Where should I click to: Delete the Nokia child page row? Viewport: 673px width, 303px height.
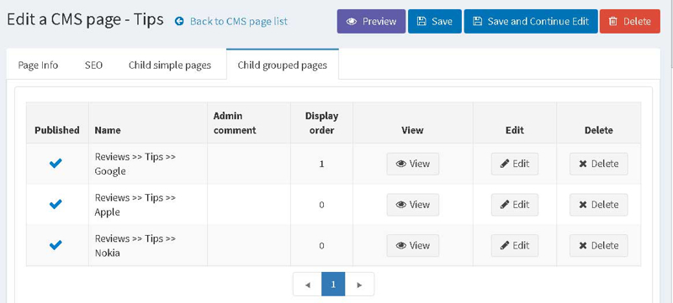[x=599, y=246]
